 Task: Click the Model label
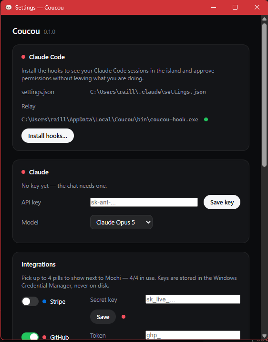click(30, 222)
